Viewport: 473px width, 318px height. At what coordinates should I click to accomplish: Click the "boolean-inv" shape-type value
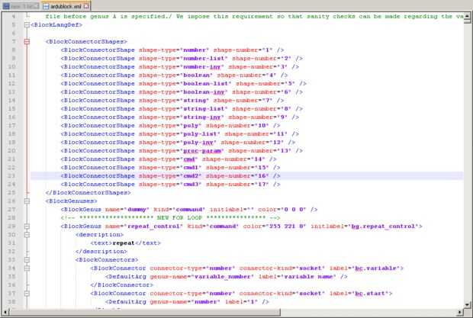(204, 92)
